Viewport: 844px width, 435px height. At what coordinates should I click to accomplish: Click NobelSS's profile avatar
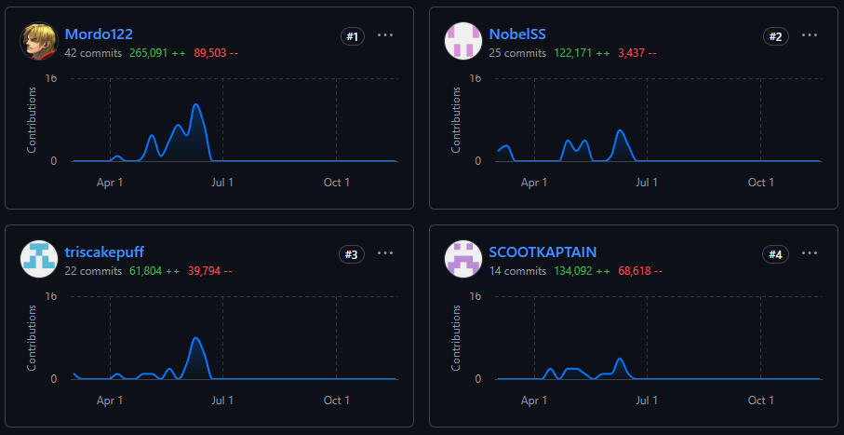click(x=463, y=42)
